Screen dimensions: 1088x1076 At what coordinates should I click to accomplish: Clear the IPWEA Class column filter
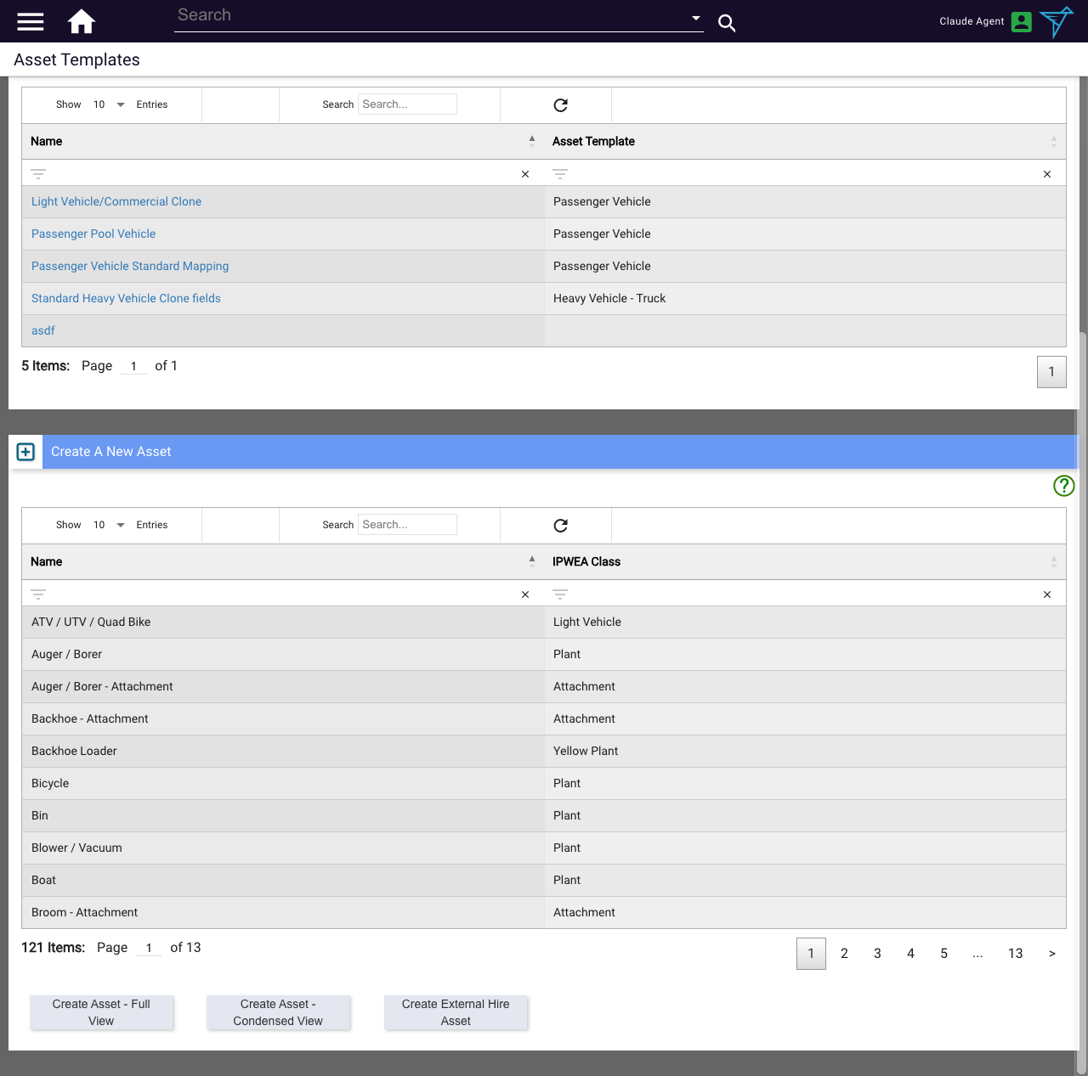coord(1047,594)
